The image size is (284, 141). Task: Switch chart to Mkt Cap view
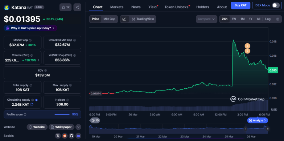click(x=109, y=19)
